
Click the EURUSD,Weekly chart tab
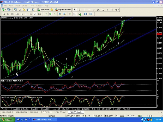pyautogui.click(x=76, y=112)
